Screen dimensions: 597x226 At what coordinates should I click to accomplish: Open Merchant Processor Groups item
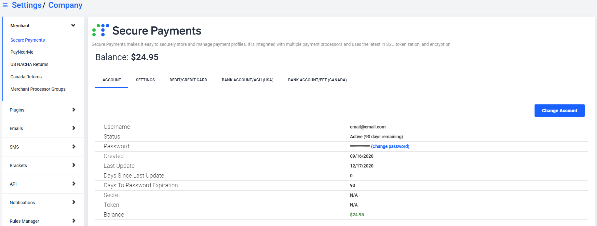(38, 89)
